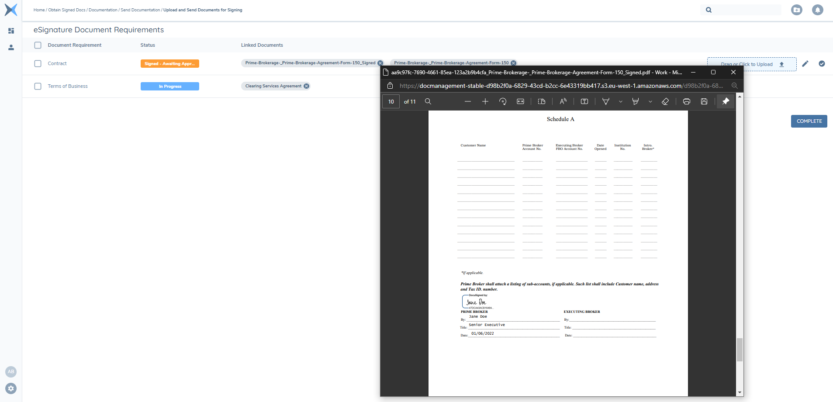The image size is (833, 402).
Task: Tick the Contract row checkbox
Action: [x=38, y=64]
